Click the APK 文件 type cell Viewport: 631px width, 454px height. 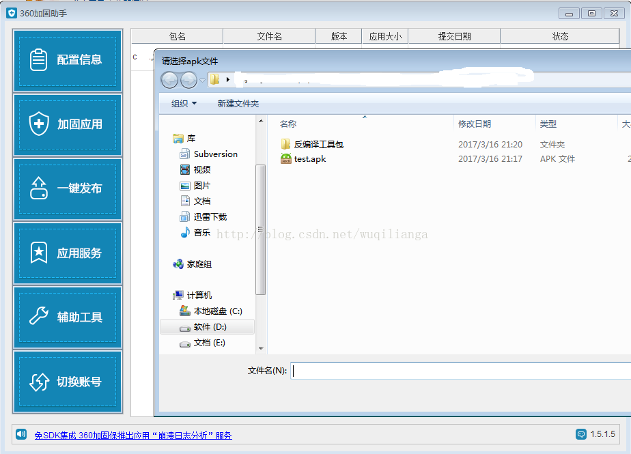(x=557, y=159)
